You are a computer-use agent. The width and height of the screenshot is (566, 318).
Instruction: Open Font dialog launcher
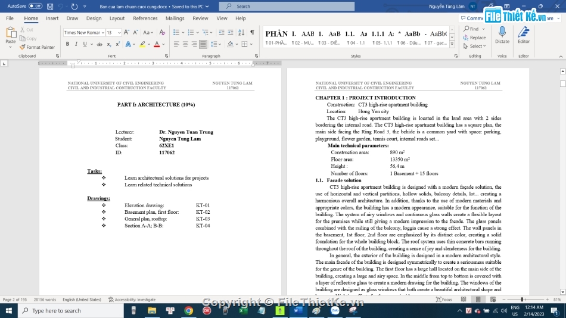click(166, 57)
